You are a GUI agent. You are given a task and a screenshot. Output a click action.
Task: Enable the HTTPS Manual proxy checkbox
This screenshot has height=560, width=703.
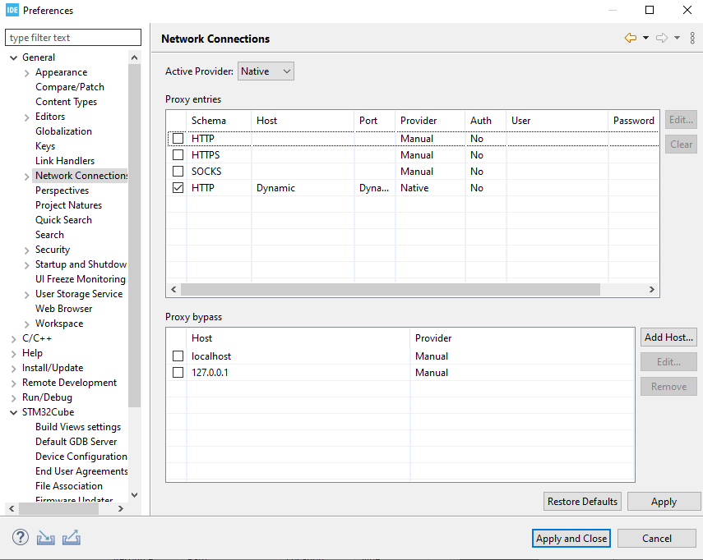[x=178, y=155]
